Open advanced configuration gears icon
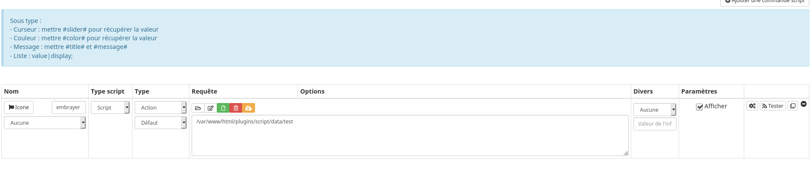This screenshot has height=188, width=812. point(752,106)
